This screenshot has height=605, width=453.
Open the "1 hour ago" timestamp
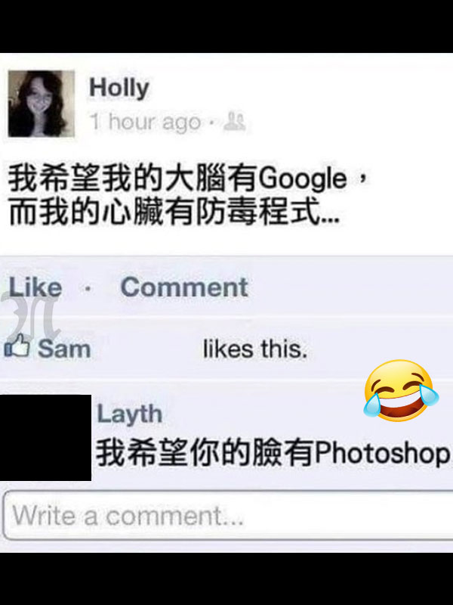click(145, 122)
